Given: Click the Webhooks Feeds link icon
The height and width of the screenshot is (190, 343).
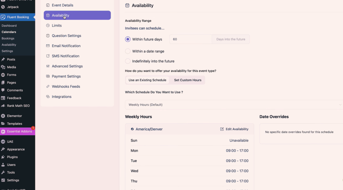Looking at the screenshot, I should click(x=48, y=86).
